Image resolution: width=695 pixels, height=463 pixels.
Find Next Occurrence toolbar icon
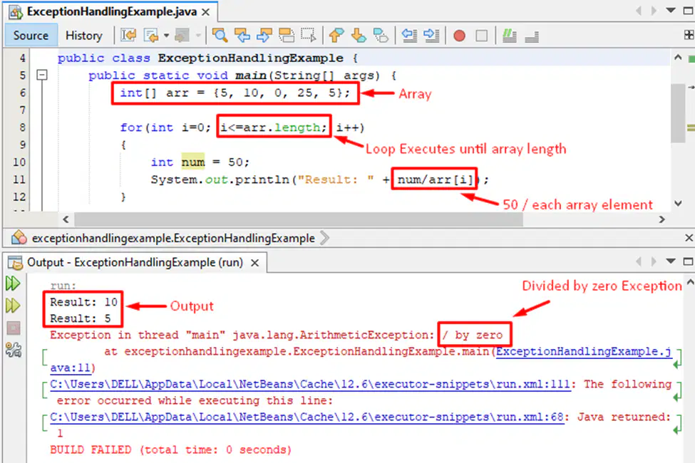coord(264,35)
